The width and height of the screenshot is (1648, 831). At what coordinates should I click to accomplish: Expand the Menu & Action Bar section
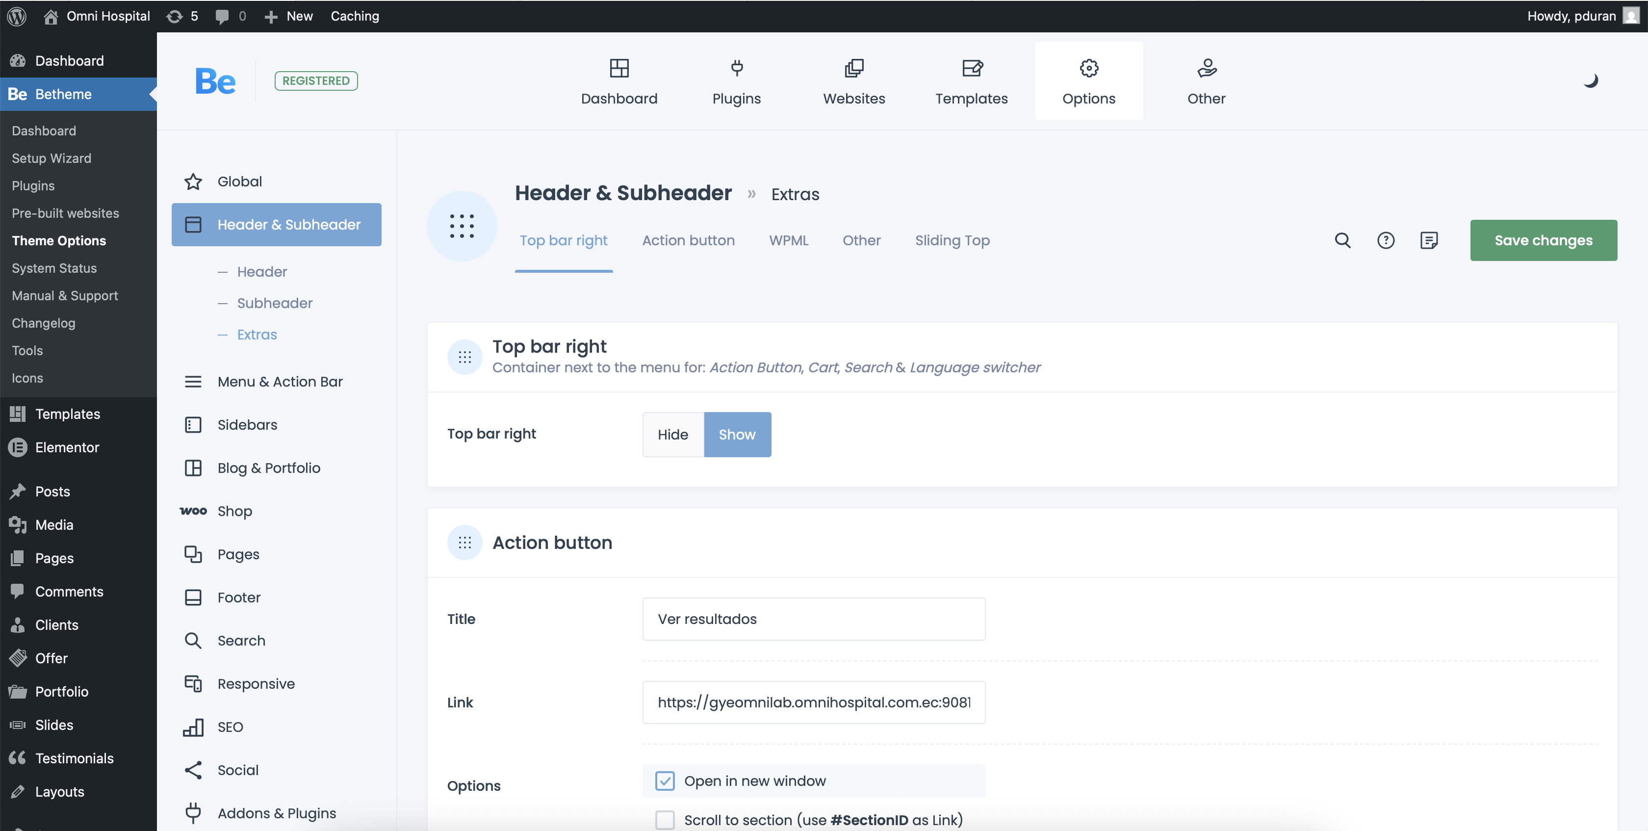tap(280, 381)
